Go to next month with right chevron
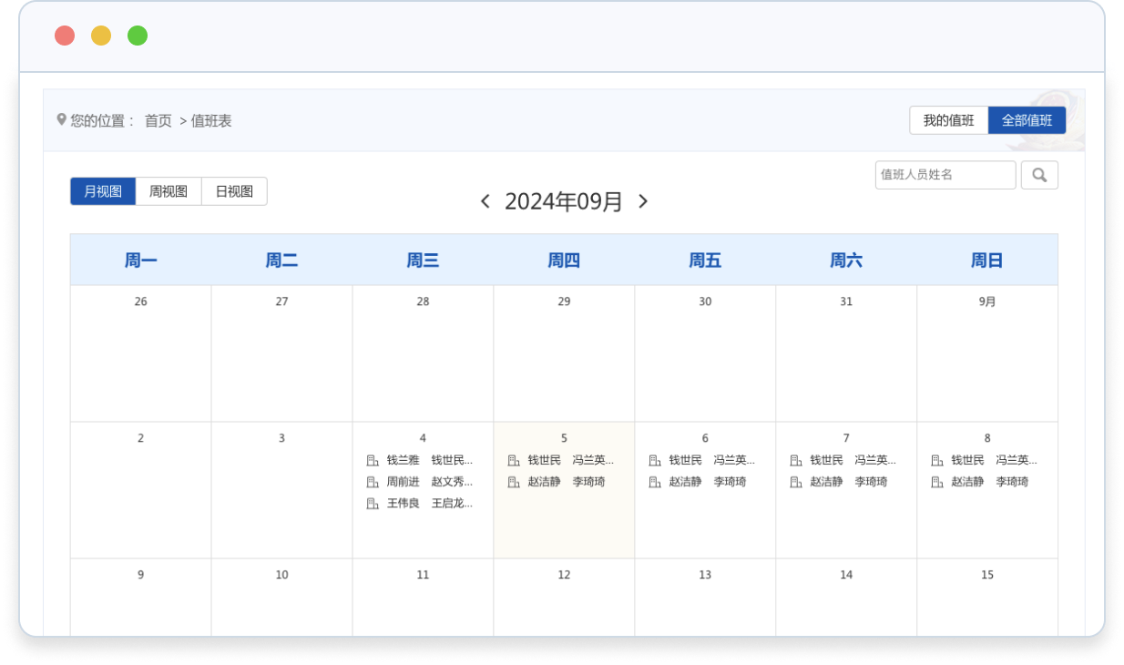This screenshot has width=1124, height=665. tap(643, 201)
